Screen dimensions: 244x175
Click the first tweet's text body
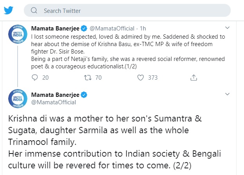point(128,52)
